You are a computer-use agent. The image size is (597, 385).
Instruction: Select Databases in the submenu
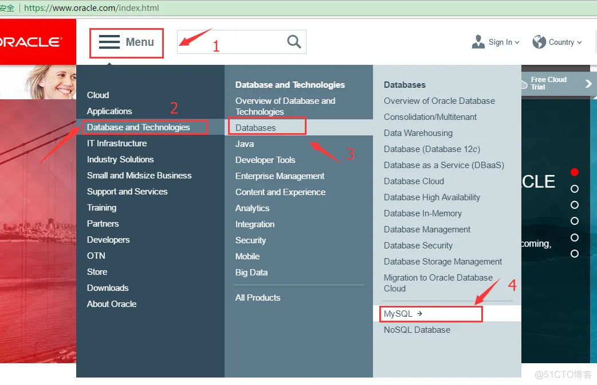coord(256,128)
